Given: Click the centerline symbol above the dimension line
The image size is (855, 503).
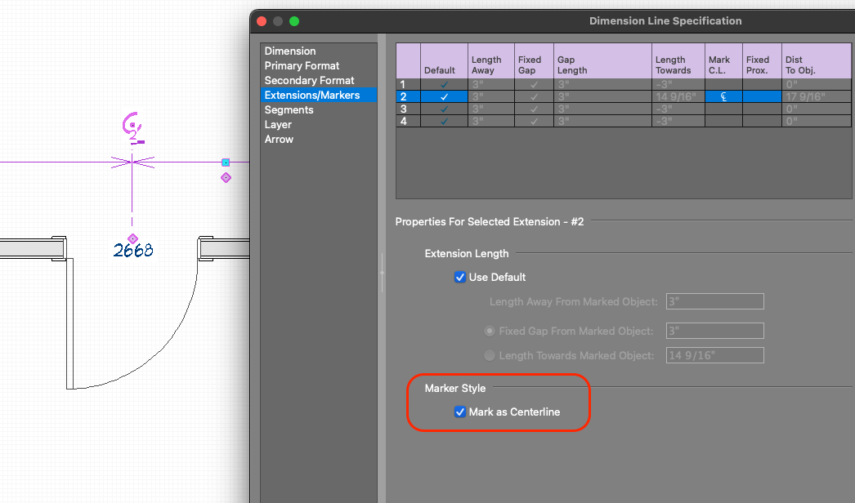Looking at the screenshot, I should click(132, 128).
